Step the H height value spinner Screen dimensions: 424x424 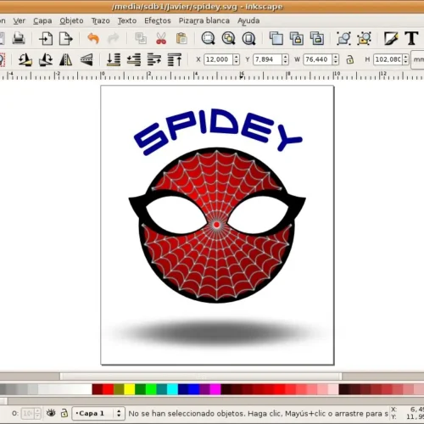(x=406, y=59)
